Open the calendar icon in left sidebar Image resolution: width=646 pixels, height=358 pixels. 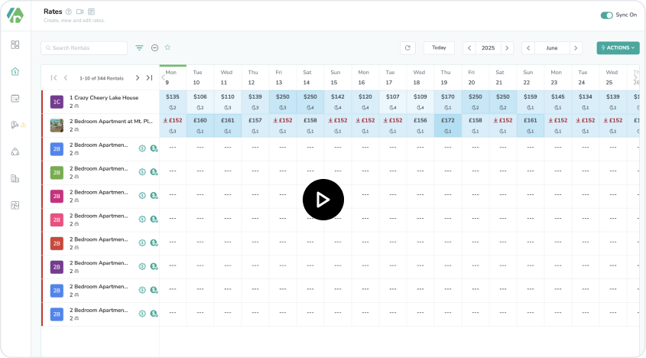pyautogui.click(x=15, y=98)
